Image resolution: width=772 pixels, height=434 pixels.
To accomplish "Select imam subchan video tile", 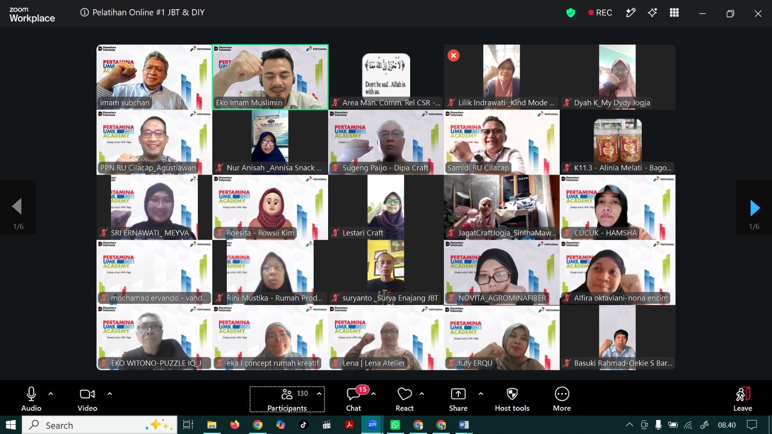I will [x=154, y=77].
